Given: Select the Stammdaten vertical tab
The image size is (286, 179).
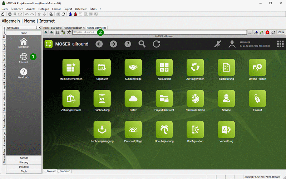Looking at the screenshot, I should coord(4,156).
